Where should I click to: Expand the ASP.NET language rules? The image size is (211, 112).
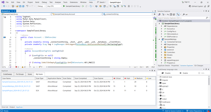tap(158, 86)
